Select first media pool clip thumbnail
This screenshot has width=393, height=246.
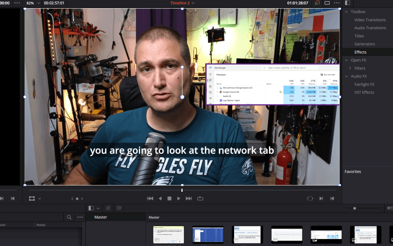coord(168,235)
